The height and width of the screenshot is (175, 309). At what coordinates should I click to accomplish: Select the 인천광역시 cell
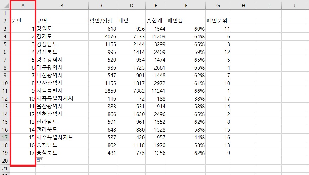(x=62, y=114)
